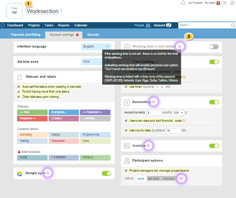Image resolution: width=236 pixels, height=198 pixels.
Task: Click the Your logo placeholder
Action: coord(15,11)
